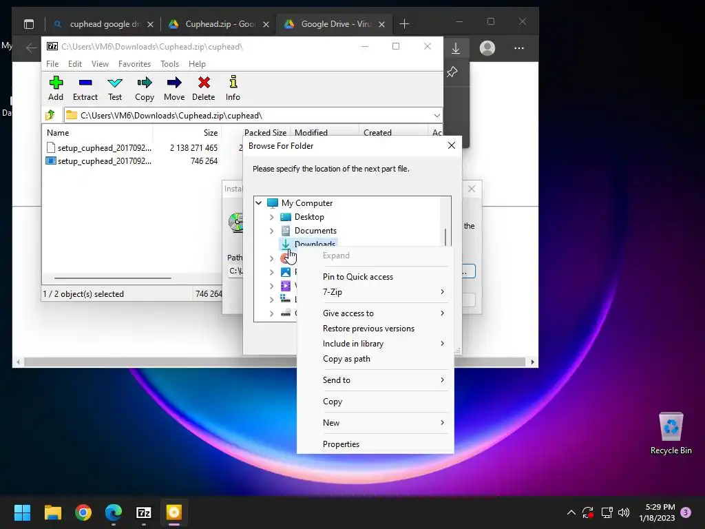The width and height of the screenshot is (705, 529).
Task: Switch to Microsoft Edge in taskbar
Action: pos(114,512)
